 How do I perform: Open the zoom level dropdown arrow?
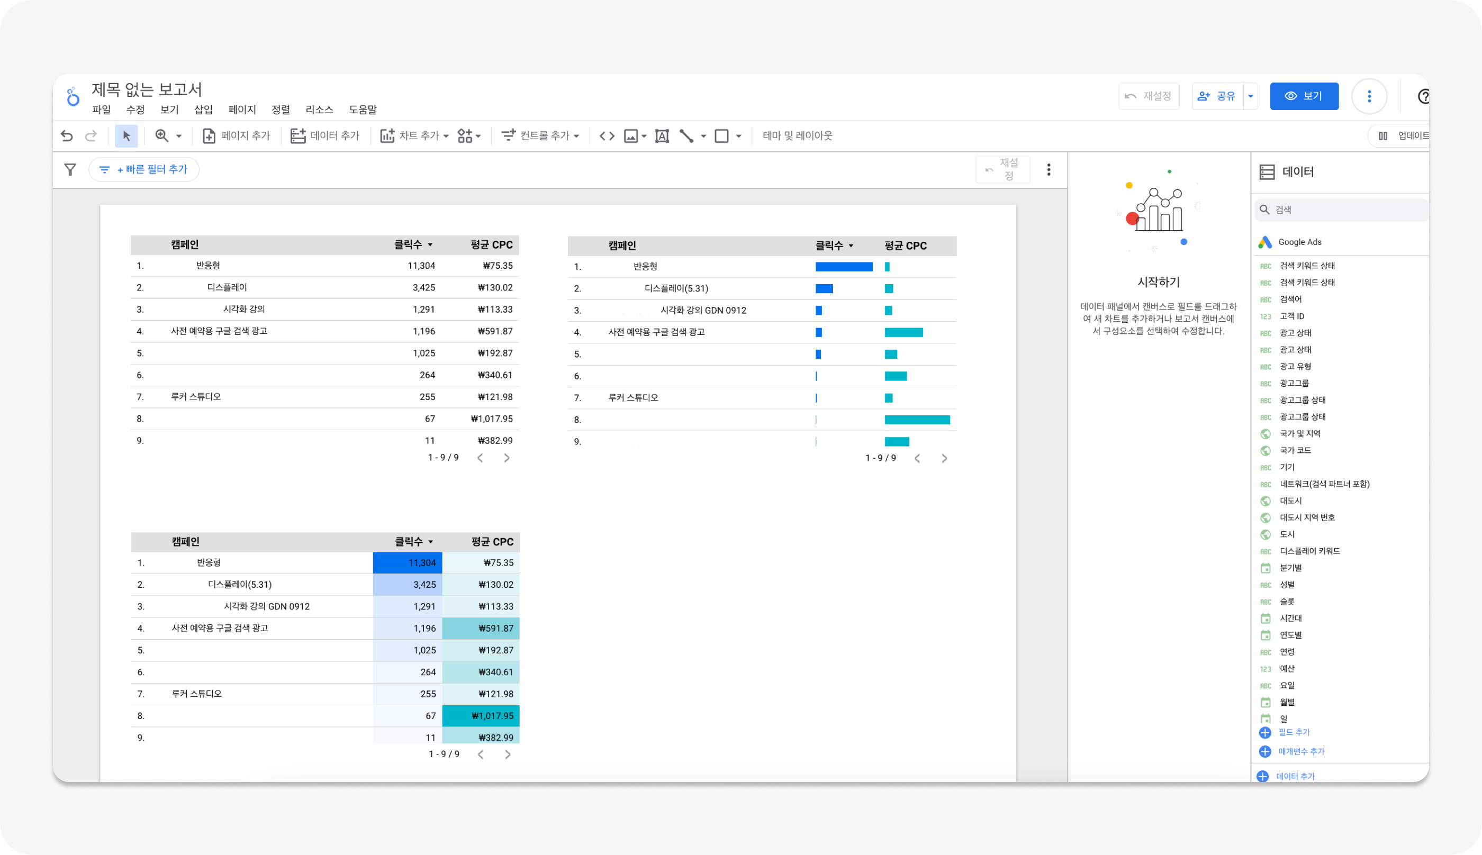pos(178,136)
